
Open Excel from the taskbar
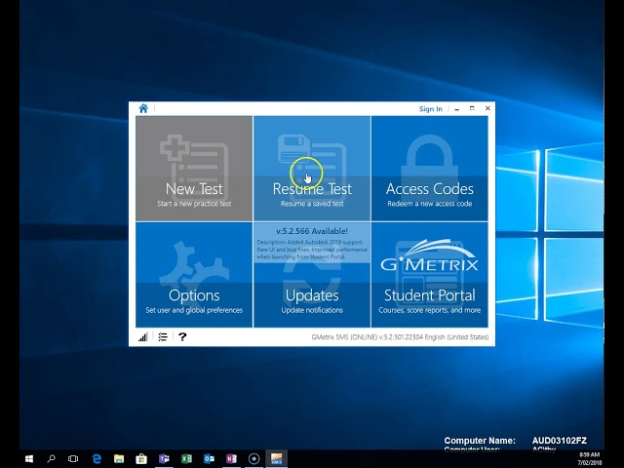[186, 459]
